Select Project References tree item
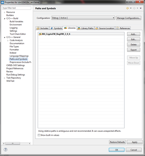This screenshot has width=145, height=156. point(15,68)
